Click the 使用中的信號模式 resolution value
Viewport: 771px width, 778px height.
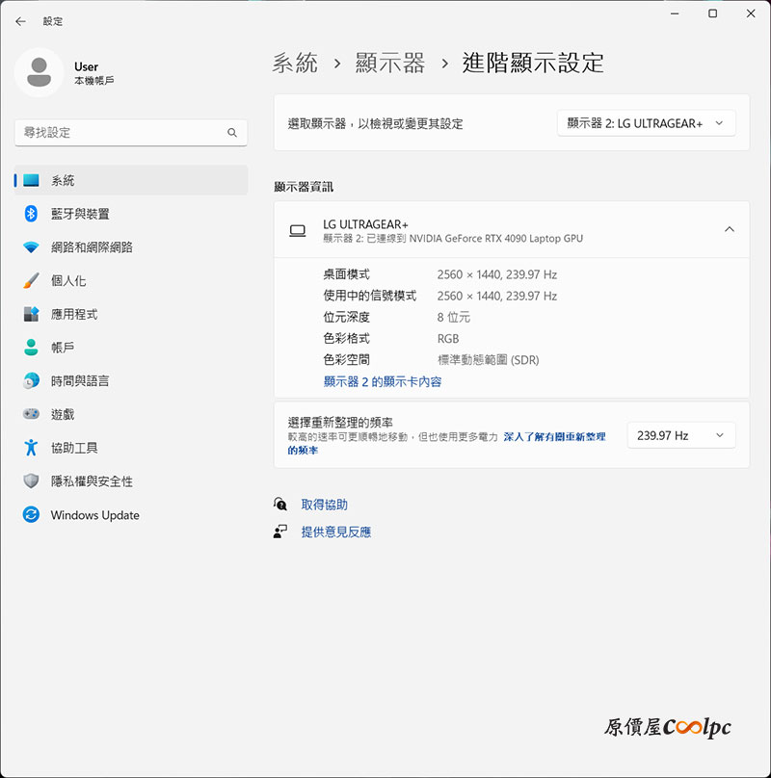496,296
